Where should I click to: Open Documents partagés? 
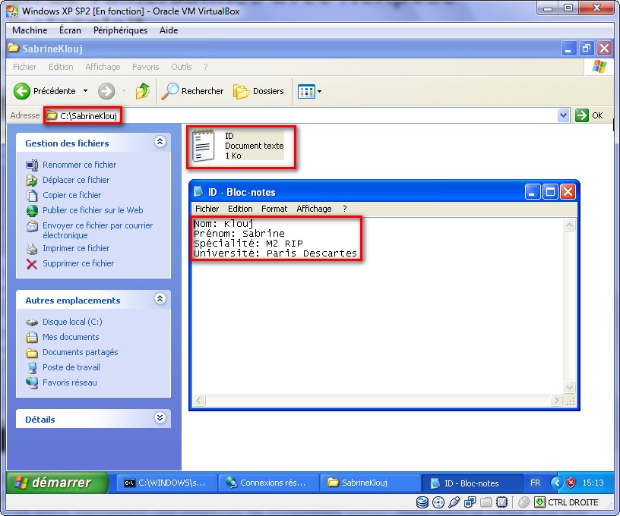tap(81, 352)
